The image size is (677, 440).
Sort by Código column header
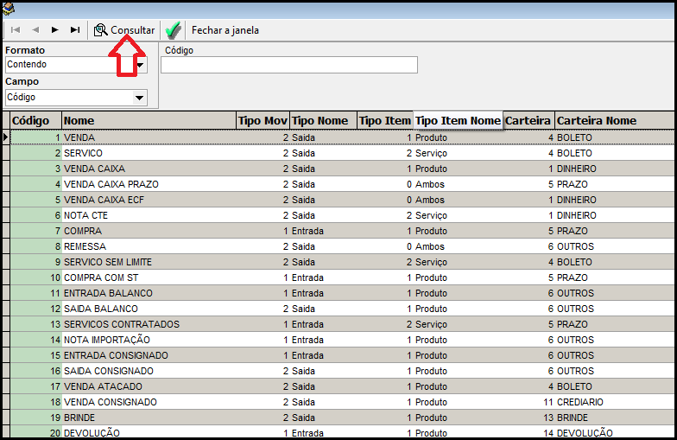click(x=35, y=121)
